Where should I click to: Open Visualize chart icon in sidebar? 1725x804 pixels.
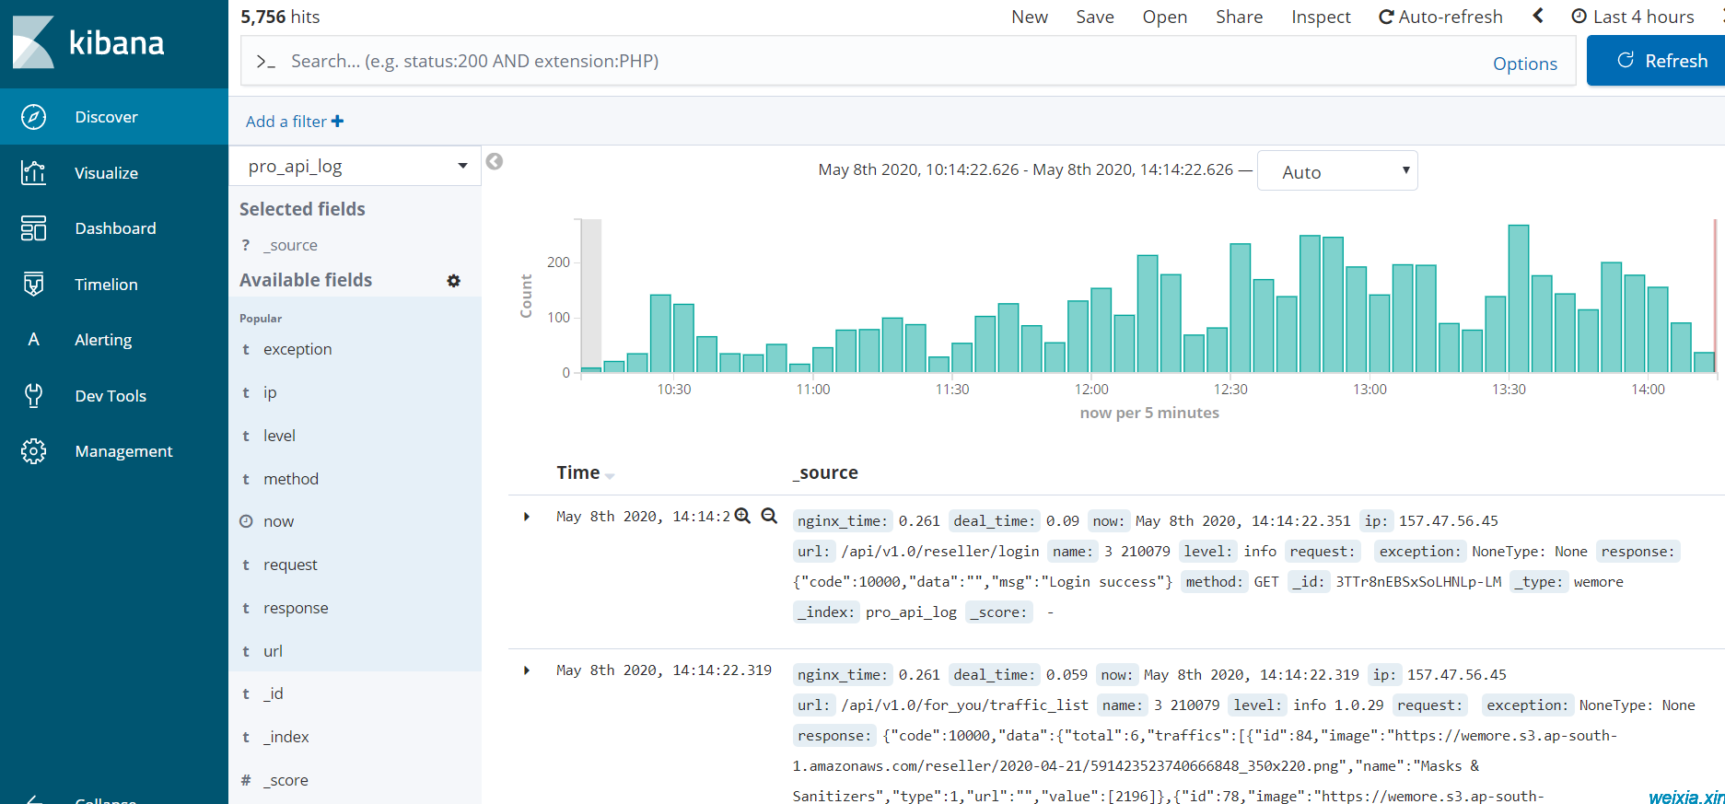(33, 172)
